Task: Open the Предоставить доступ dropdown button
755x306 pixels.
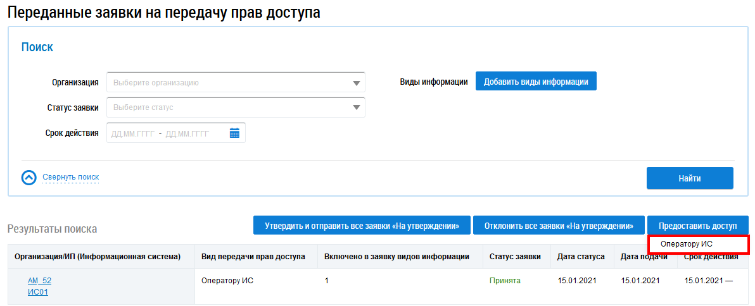Action: pyautogui.click(x=697, y=226)
